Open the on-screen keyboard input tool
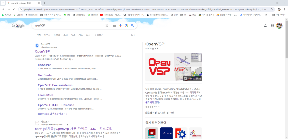 tap(114, 25)
